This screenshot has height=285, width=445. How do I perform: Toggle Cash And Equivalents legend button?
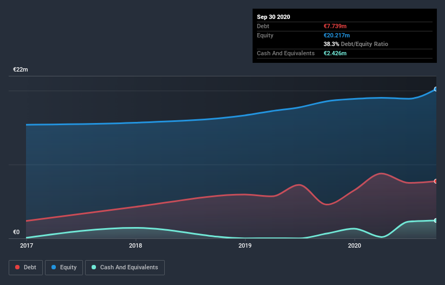pyautogui.click(x=125, y=268)
